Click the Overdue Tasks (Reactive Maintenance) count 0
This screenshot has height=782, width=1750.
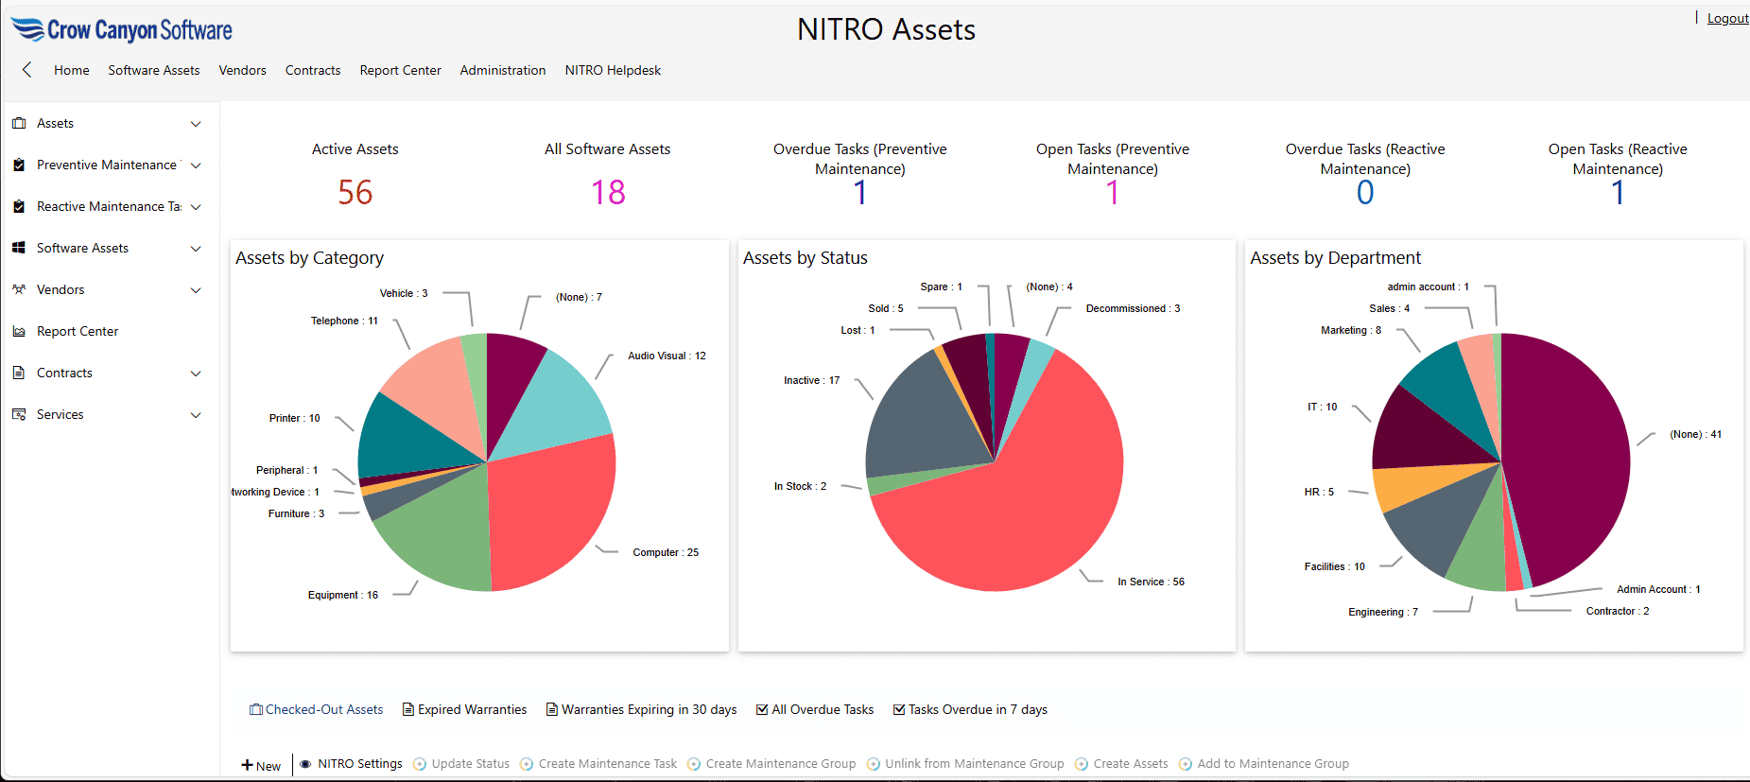1365,193
